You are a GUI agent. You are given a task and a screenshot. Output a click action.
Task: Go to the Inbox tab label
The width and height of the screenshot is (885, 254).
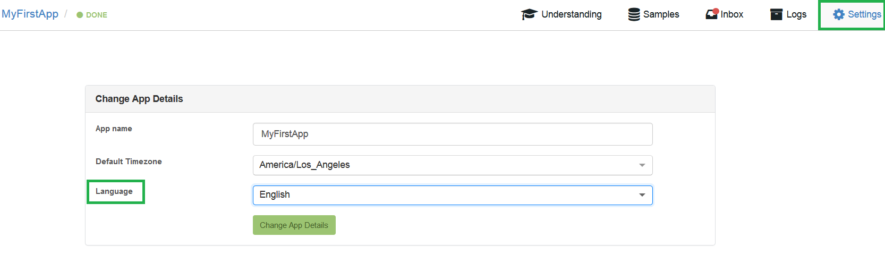[732, 14]
